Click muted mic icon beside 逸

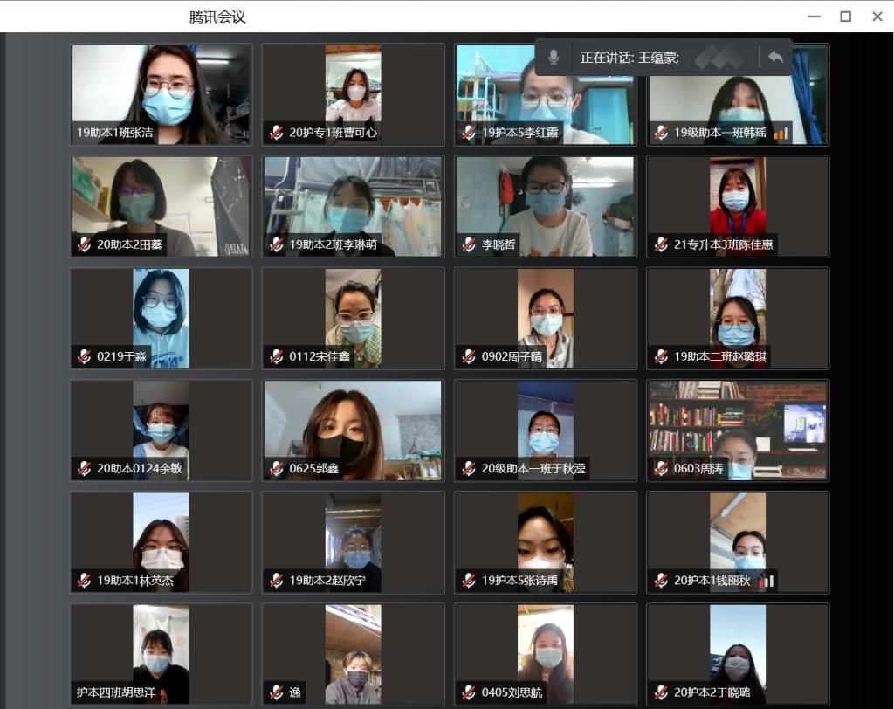pos(277,692)
